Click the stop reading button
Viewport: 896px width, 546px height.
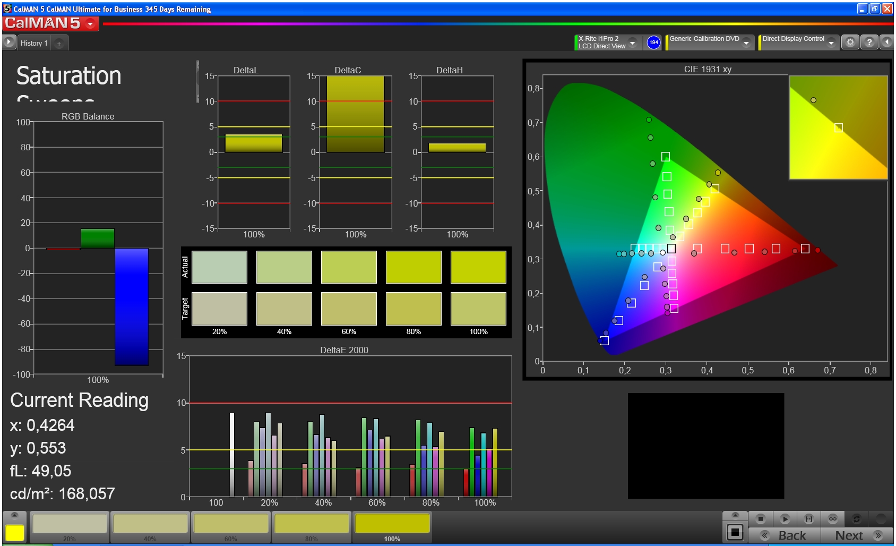click(x=760, y=518)
